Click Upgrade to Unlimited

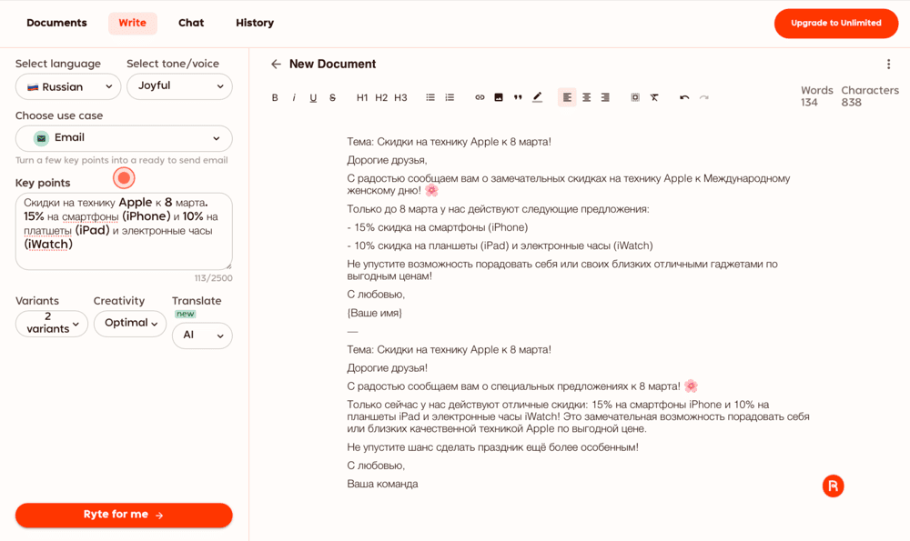pos(835,24)
